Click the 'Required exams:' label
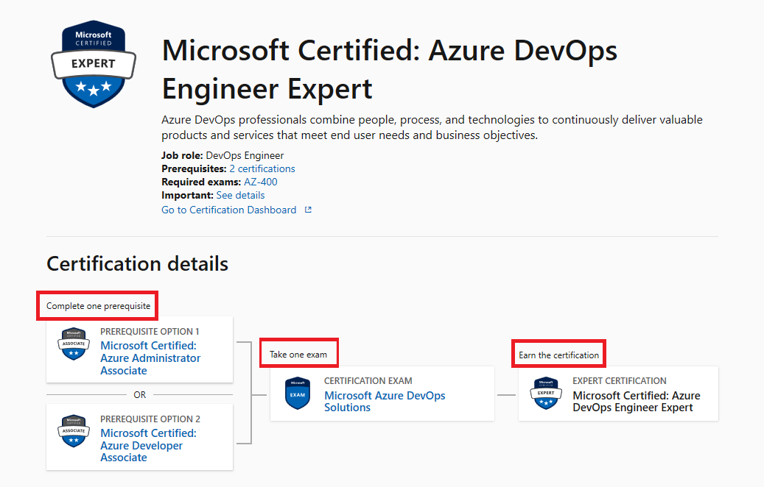Viewport: 764px width, 487px height. [201, 182]
